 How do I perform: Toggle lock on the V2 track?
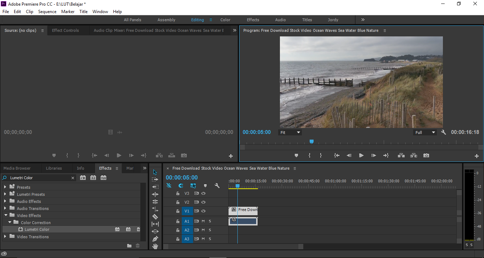tap(178, 202)
